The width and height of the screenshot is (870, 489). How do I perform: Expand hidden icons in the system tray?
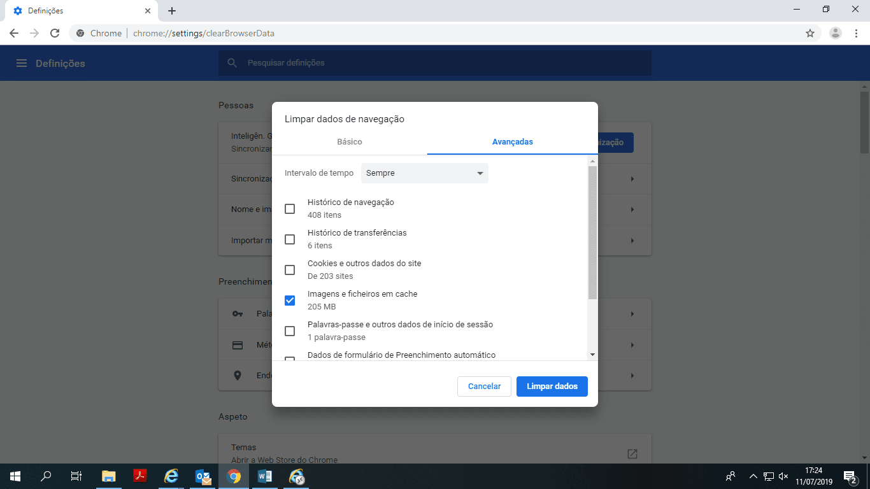point(753,476)
